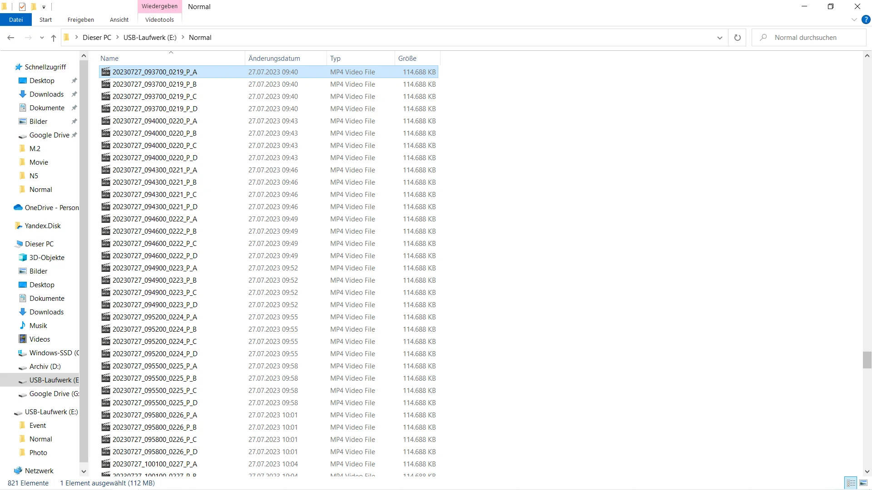Click the icon of file 20230727_094600_0222_P_D
The image size is (872, 490).
(106, 256)
